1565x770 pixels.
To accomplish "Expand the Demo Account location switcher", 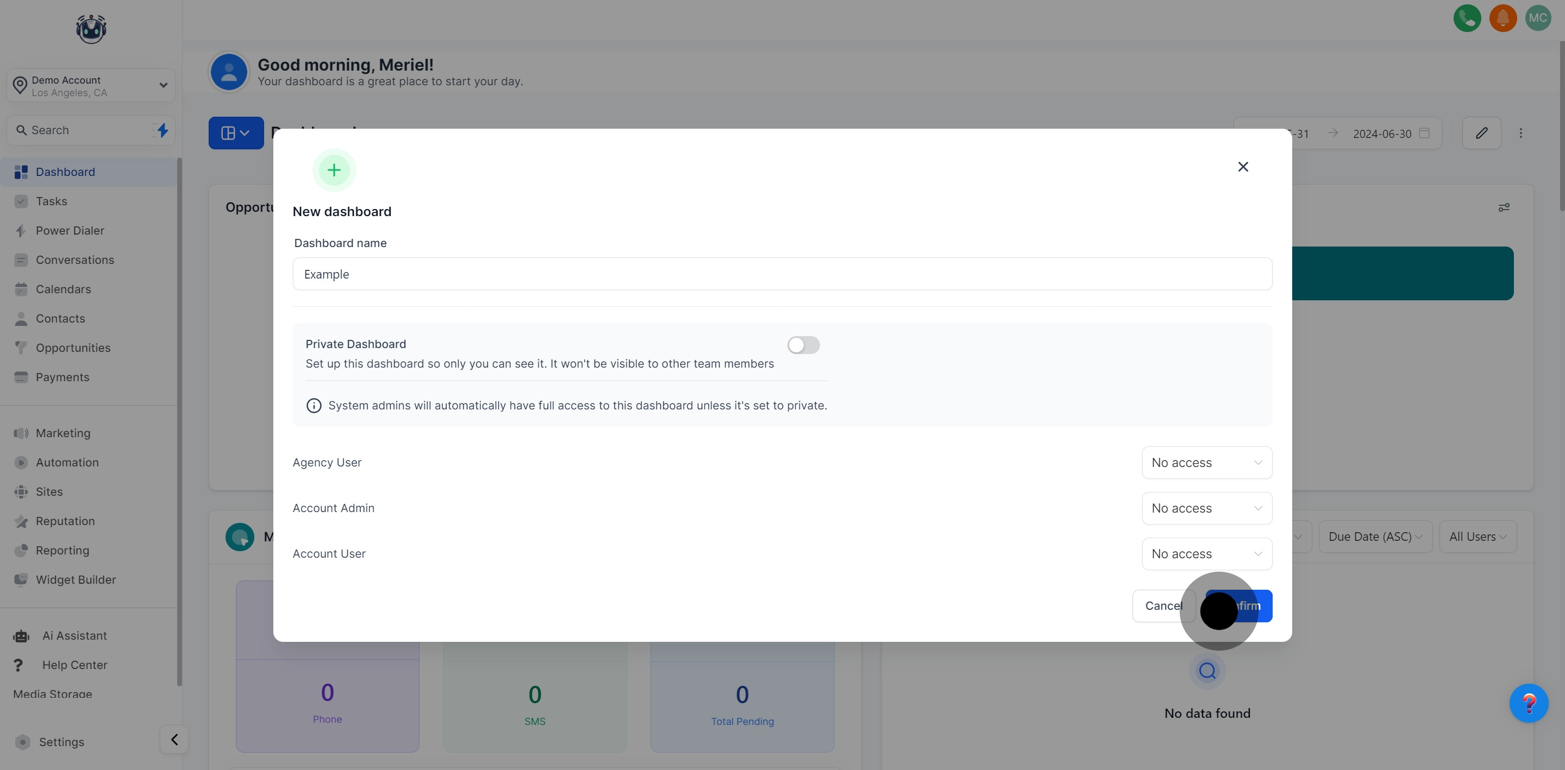I will tap(91, 86).
